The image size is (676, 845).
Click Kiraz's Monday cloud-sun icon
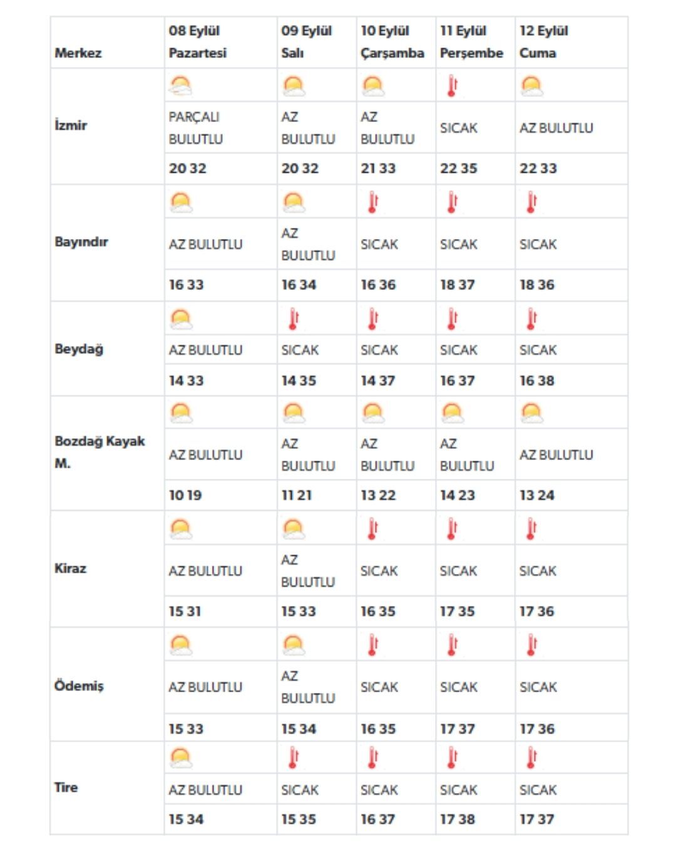180,529
